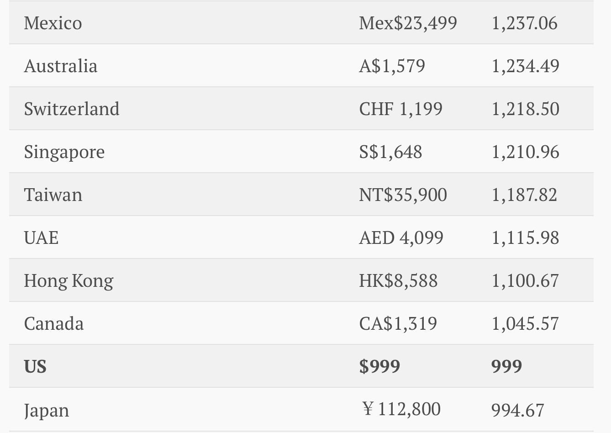Select the bold US row label
Screen dimensions: 611x433
[35, 366]
